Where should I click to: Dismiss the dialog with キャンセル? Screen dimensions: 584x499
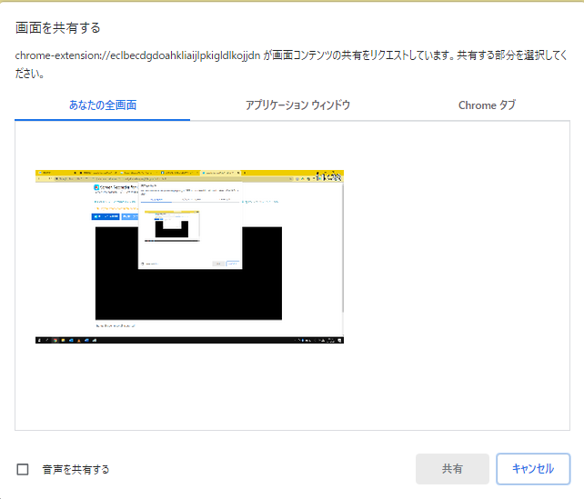coord(533,469)
